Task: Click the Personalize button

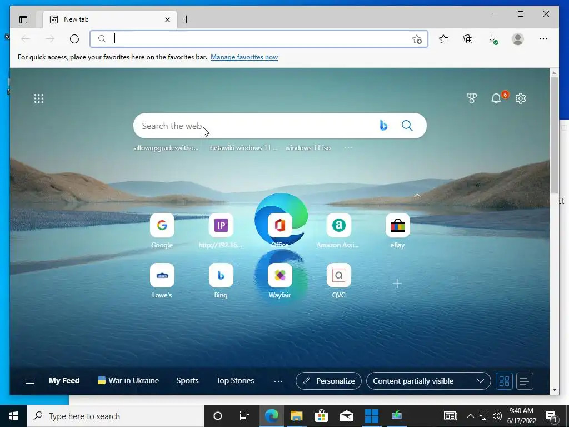Action: tap(328, 381)
